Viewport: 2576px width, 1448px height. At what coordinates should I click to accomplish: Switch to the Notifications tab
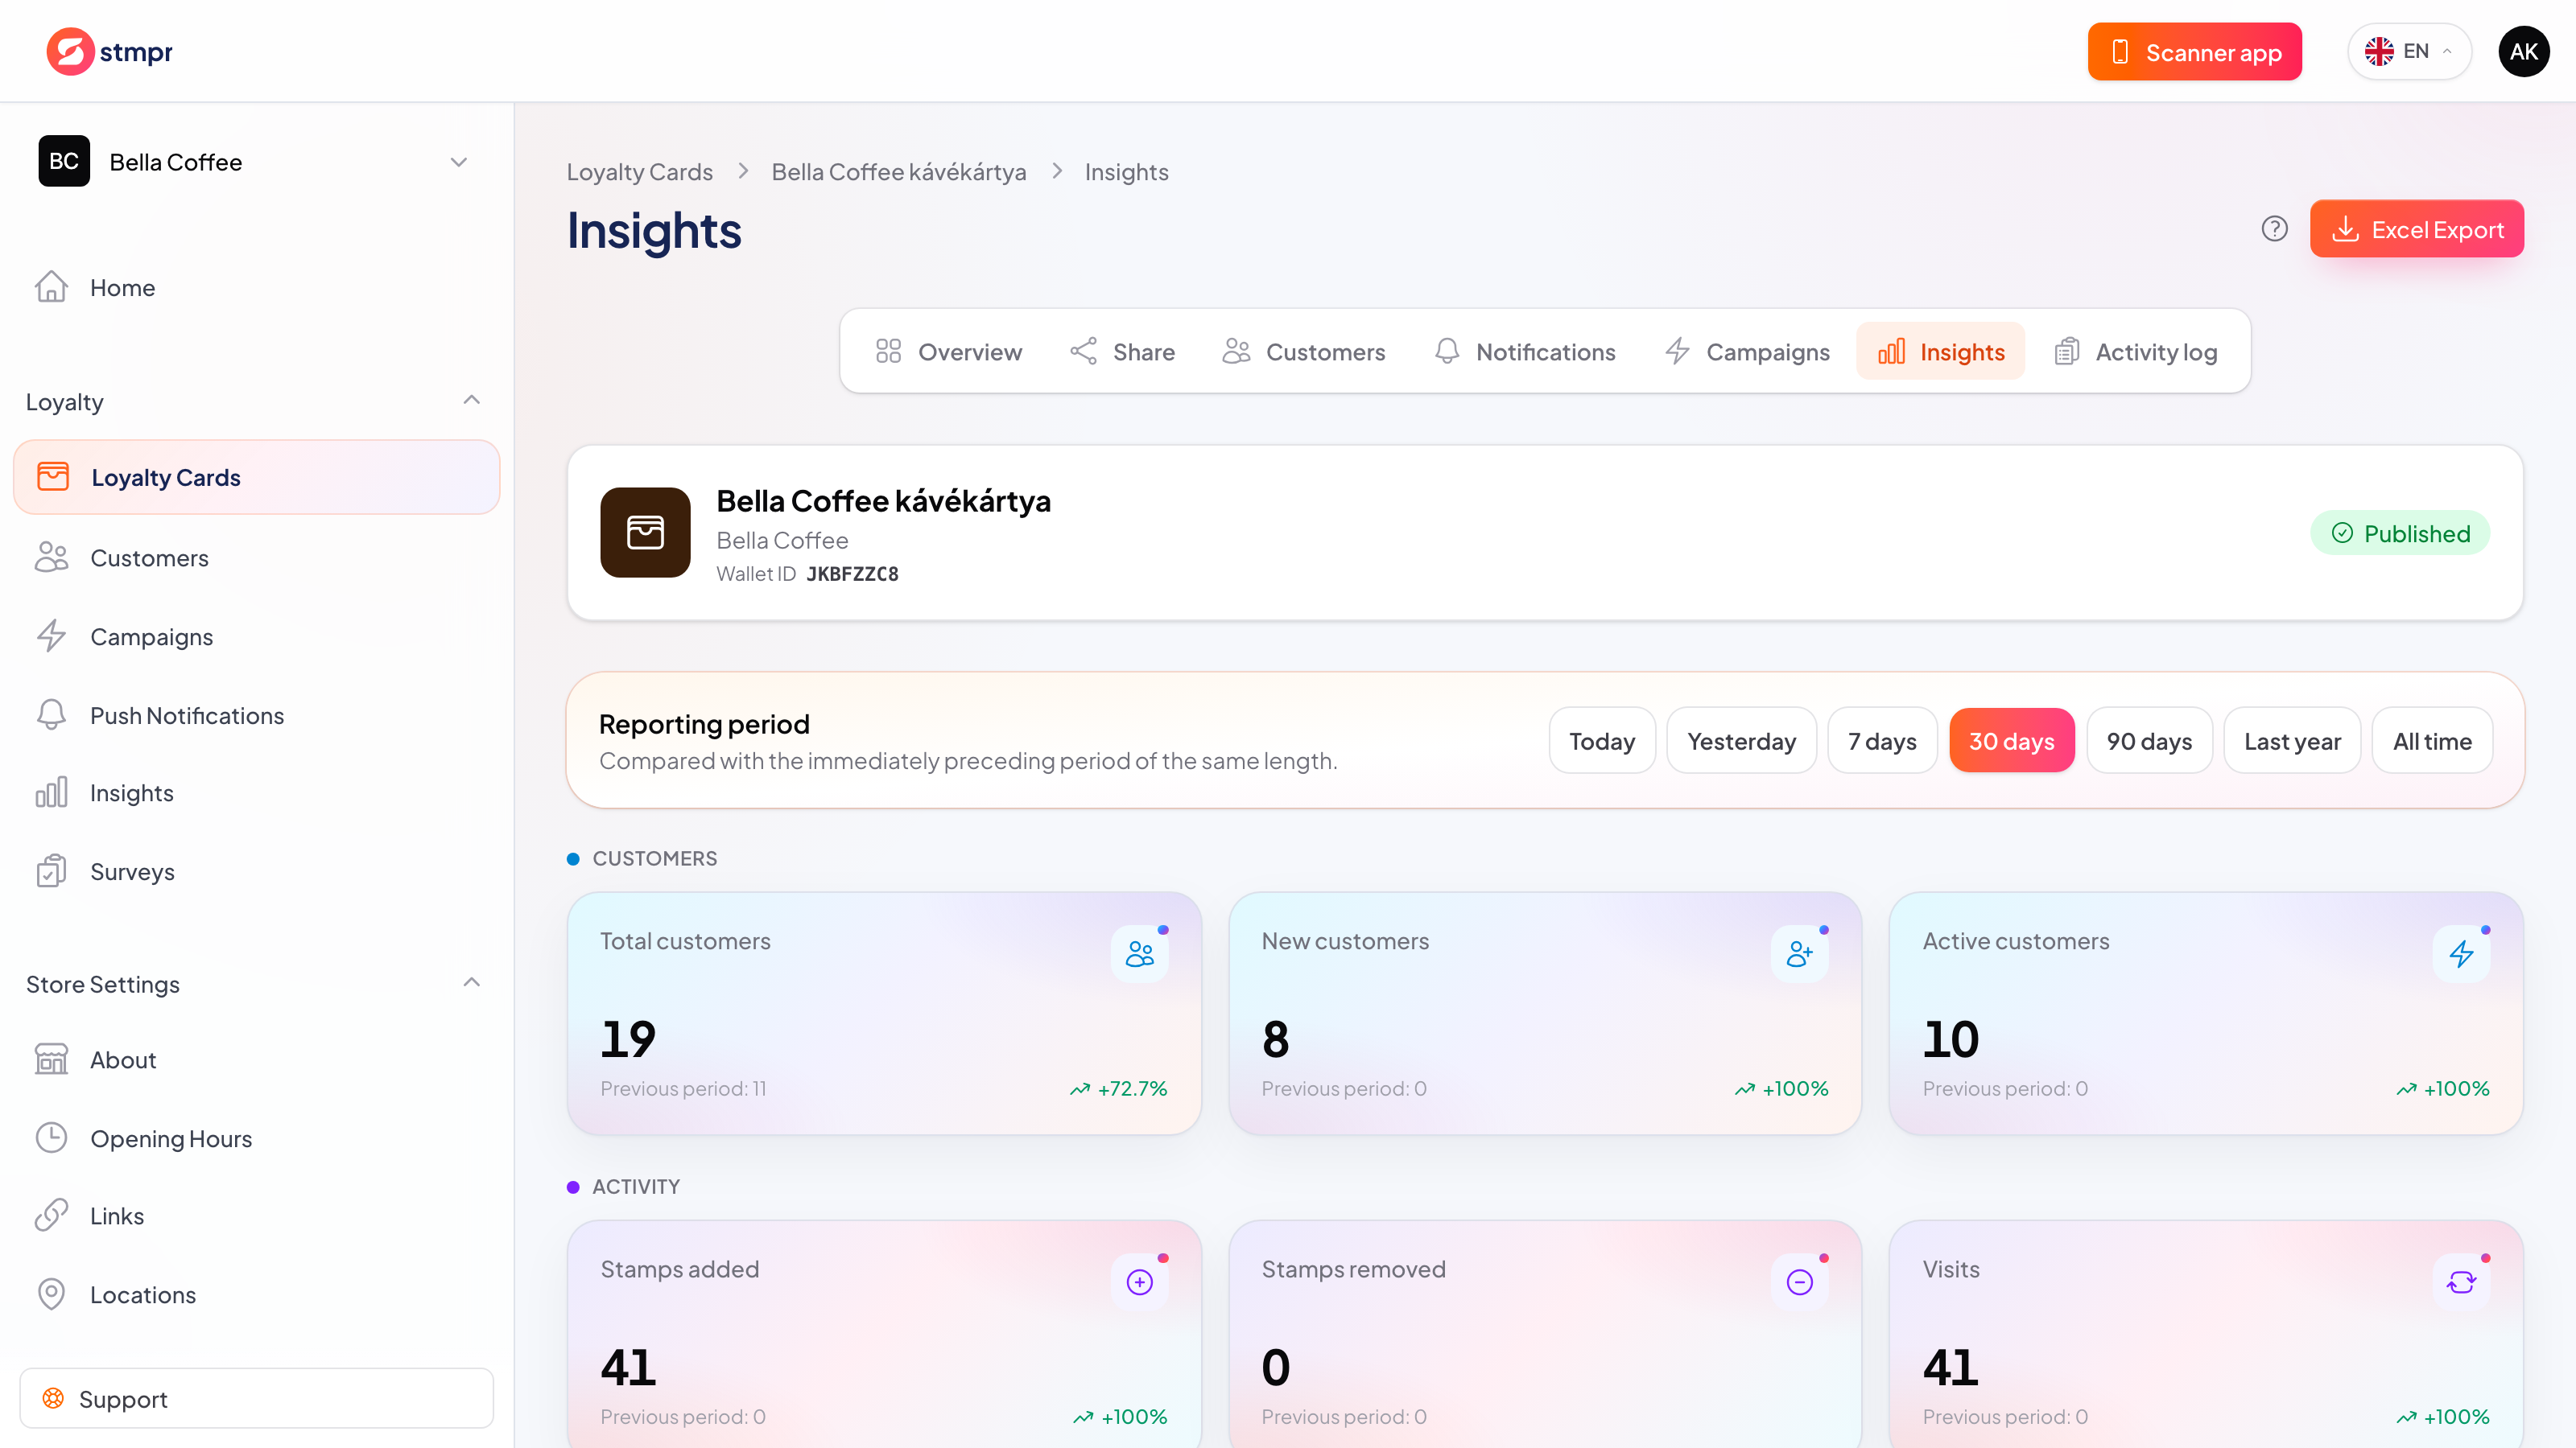(1524, 352)
